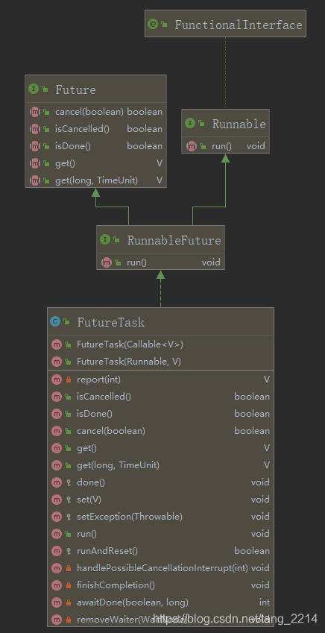Select get() in FutureTask

[161, 448]
